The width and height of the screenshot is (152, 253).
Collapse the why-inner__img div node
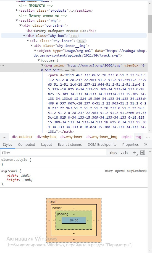(32, 45)
